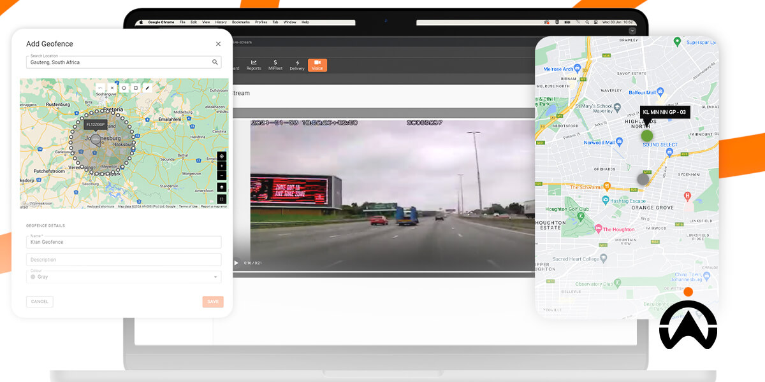Click the undo geofence drawing tool

pyautogui.click(x=101, y=88)
